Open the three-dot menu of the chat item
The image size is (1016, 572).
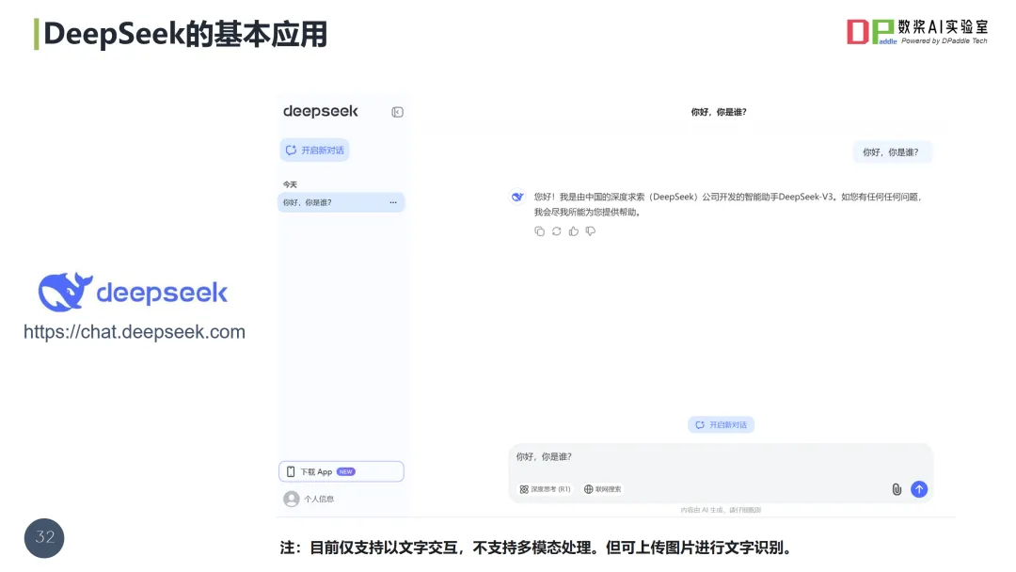click(392, 202)
